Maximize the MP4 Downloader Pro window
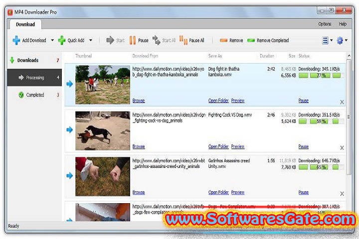This screenshot has height=239, width=359. pyautogui.click(x=331, y=10)
